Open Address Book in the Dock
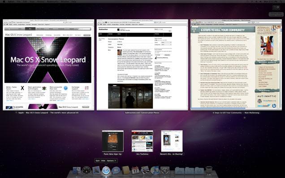The image size is (285, 178). pos(125,170)
